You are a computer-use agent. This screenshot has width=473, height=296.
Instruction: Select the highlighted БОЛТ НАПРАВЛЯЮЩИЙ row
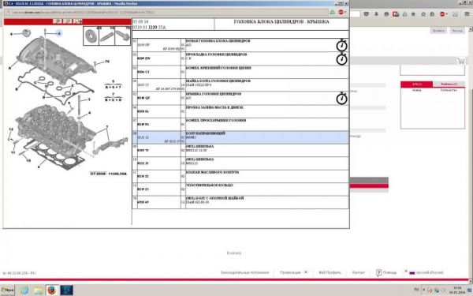point(240,137)
